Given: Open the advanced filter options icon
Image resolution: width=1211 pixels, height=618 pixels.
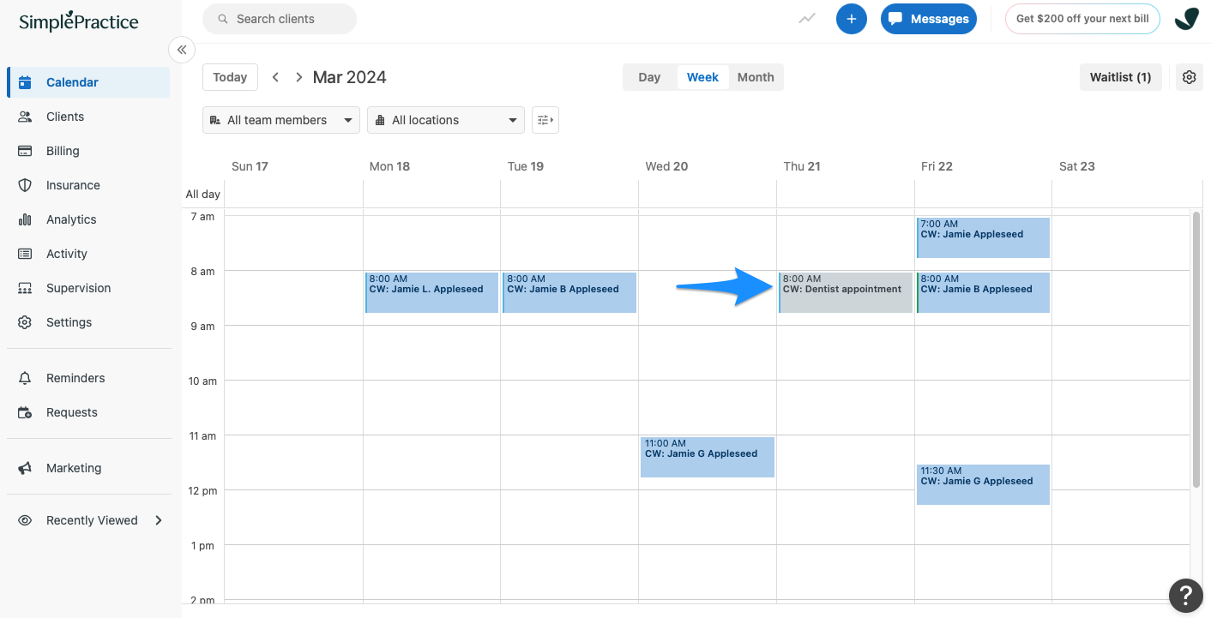Looking at the screenshot, I should click(545, 120).
